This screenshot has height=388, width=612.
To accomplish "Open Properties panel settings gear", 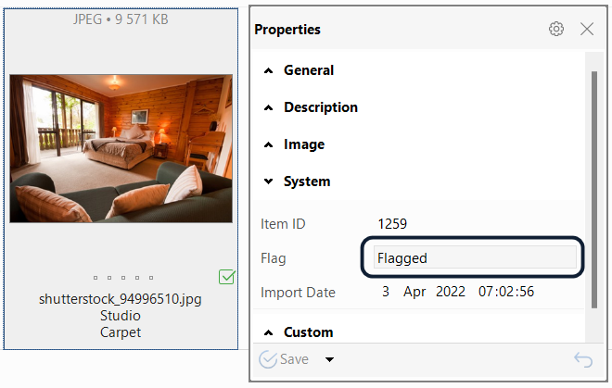I will pos(556,29).
